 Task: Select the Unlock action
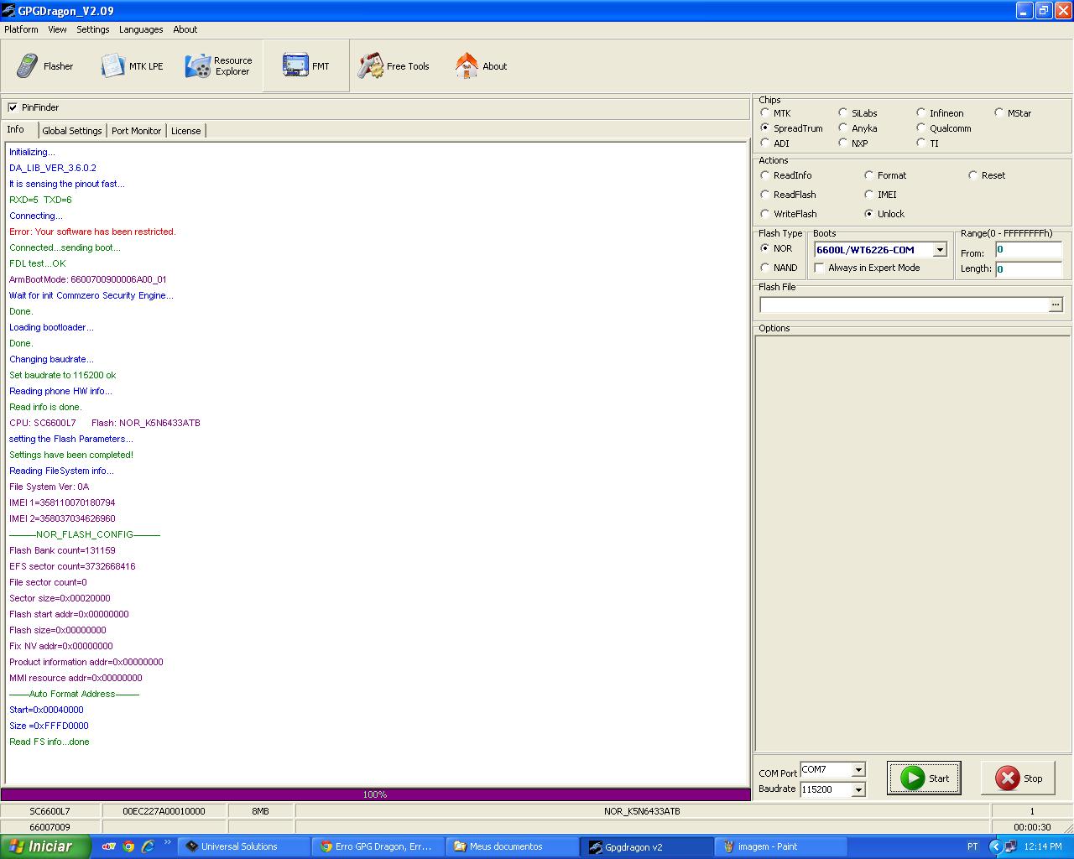[x=869, y=214]
